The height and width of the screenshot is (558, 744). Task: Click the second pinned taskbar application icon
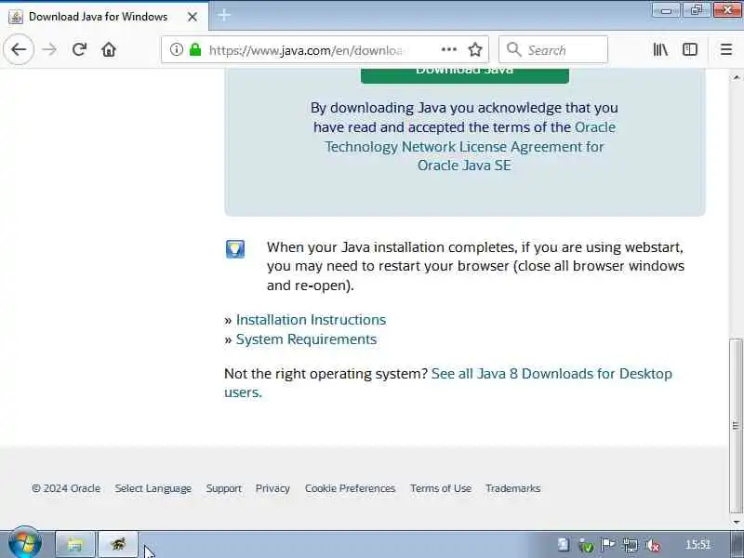click(118, 544)
